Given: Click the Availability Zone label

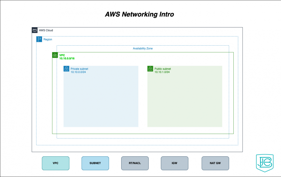Looking at the screenshot, I should click(x=142, y=48).
